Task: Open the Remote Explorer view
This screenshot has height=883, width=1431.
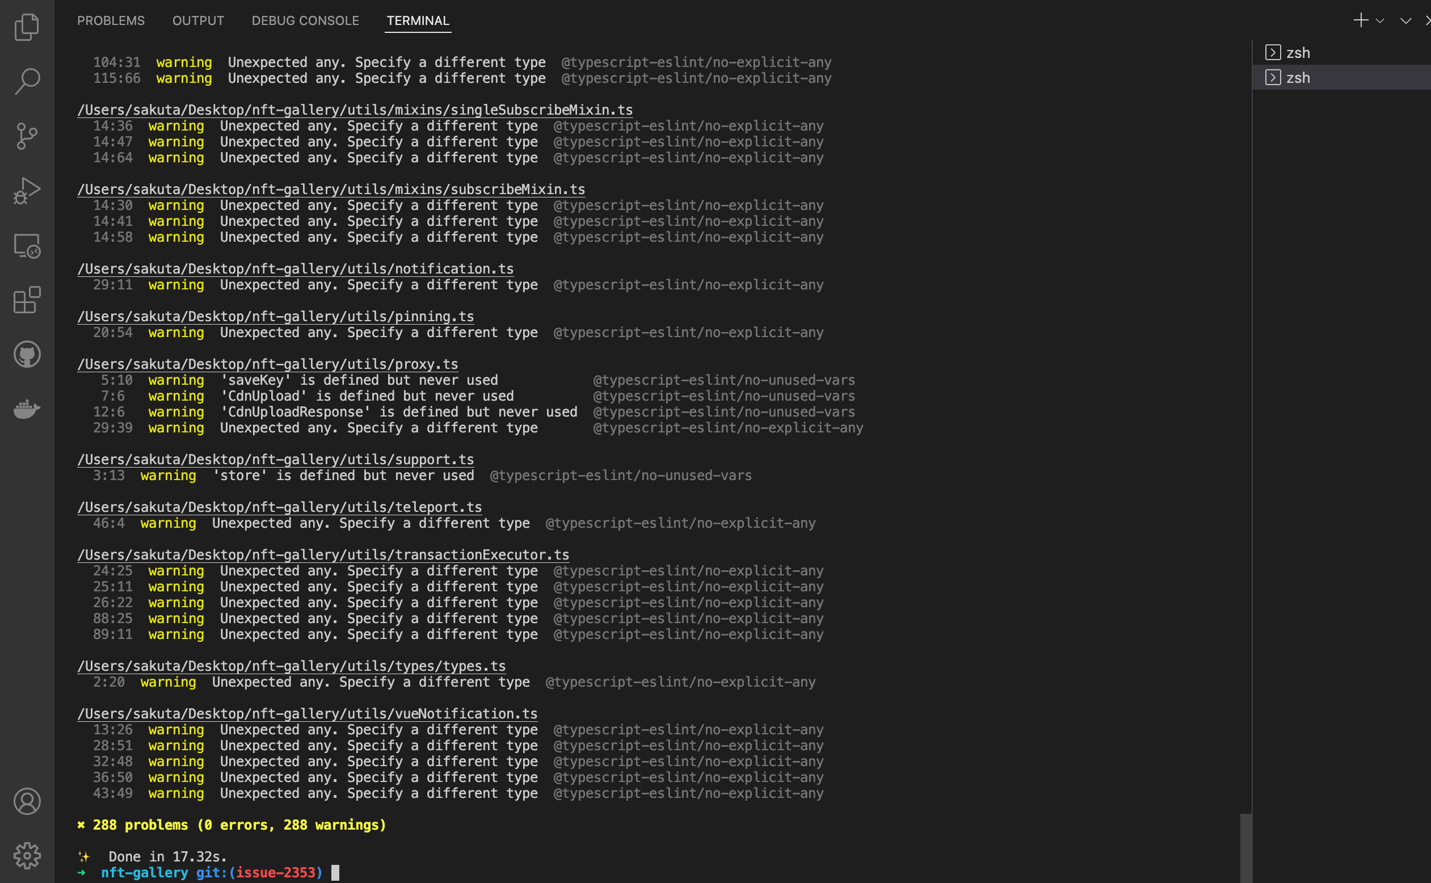Action: [x=27, y=245]
